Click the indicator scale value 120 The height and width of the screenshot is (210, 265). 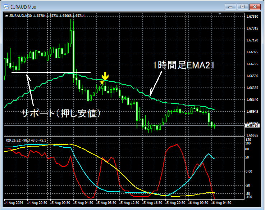click(248, 140)
